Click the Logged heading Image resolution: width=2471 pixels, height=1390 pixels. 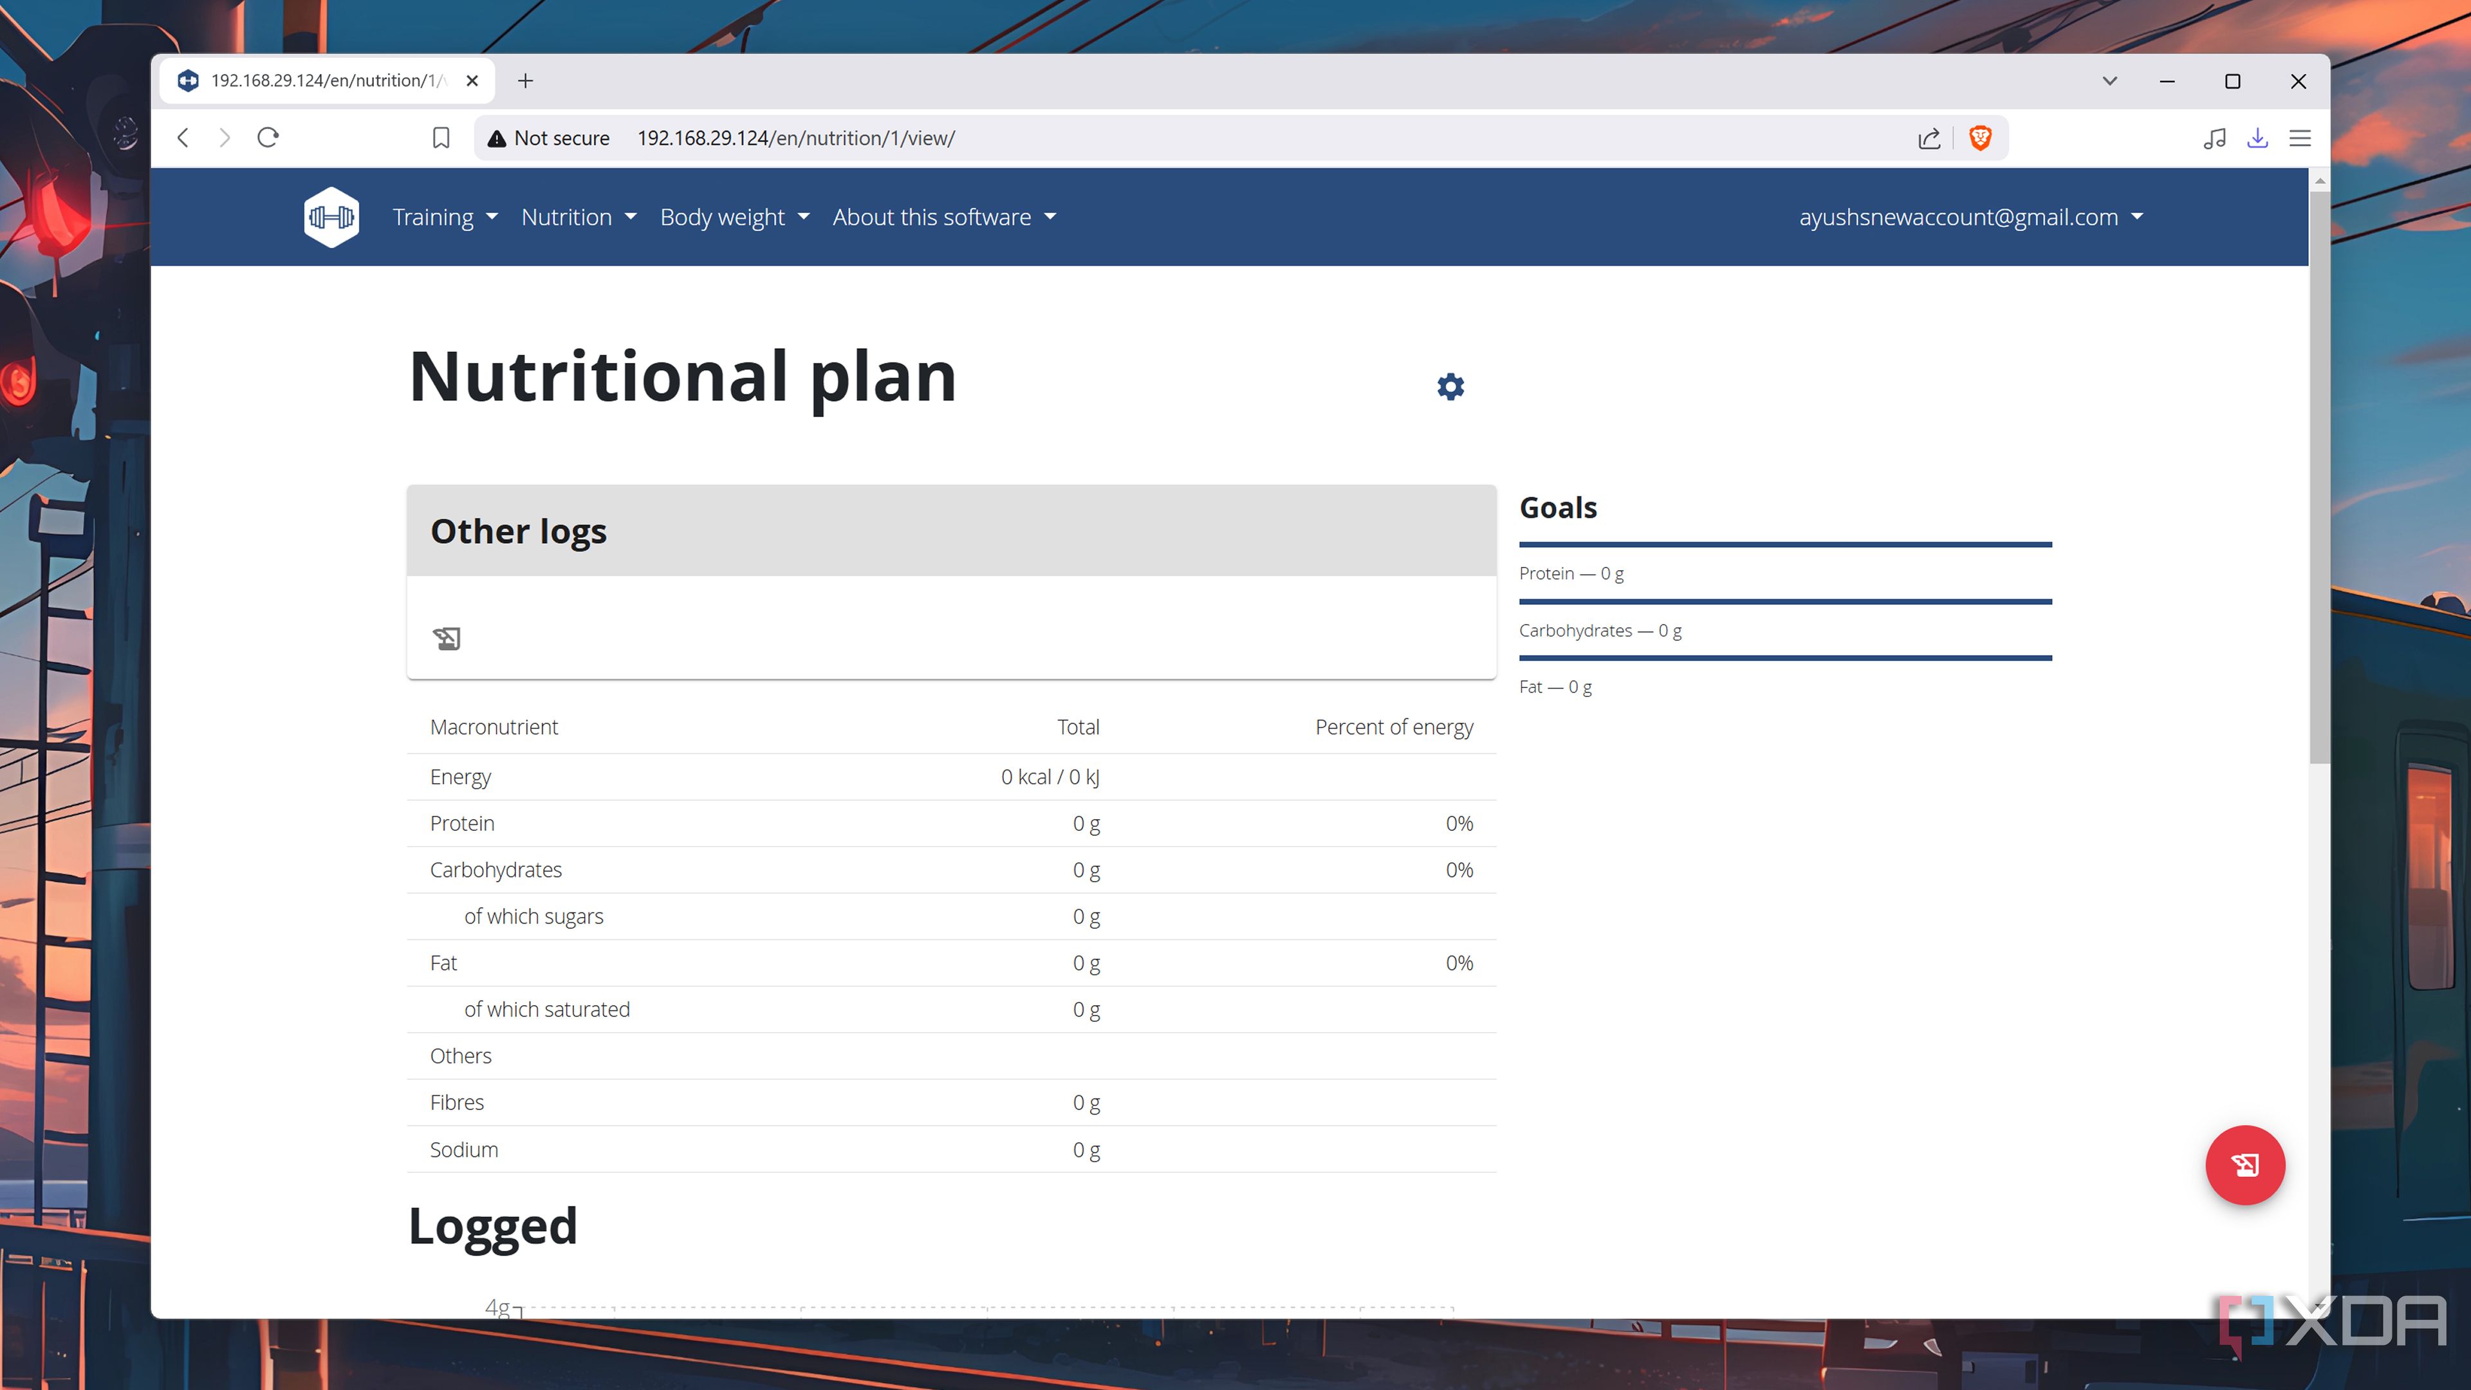(x=493, y=1227)
